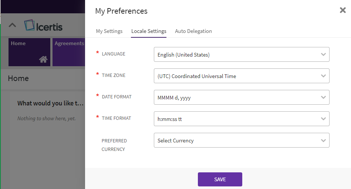Click the Time Format dropdown arrow icon
The height and width of the screenshot is (189, 351).
click(323, 119)
